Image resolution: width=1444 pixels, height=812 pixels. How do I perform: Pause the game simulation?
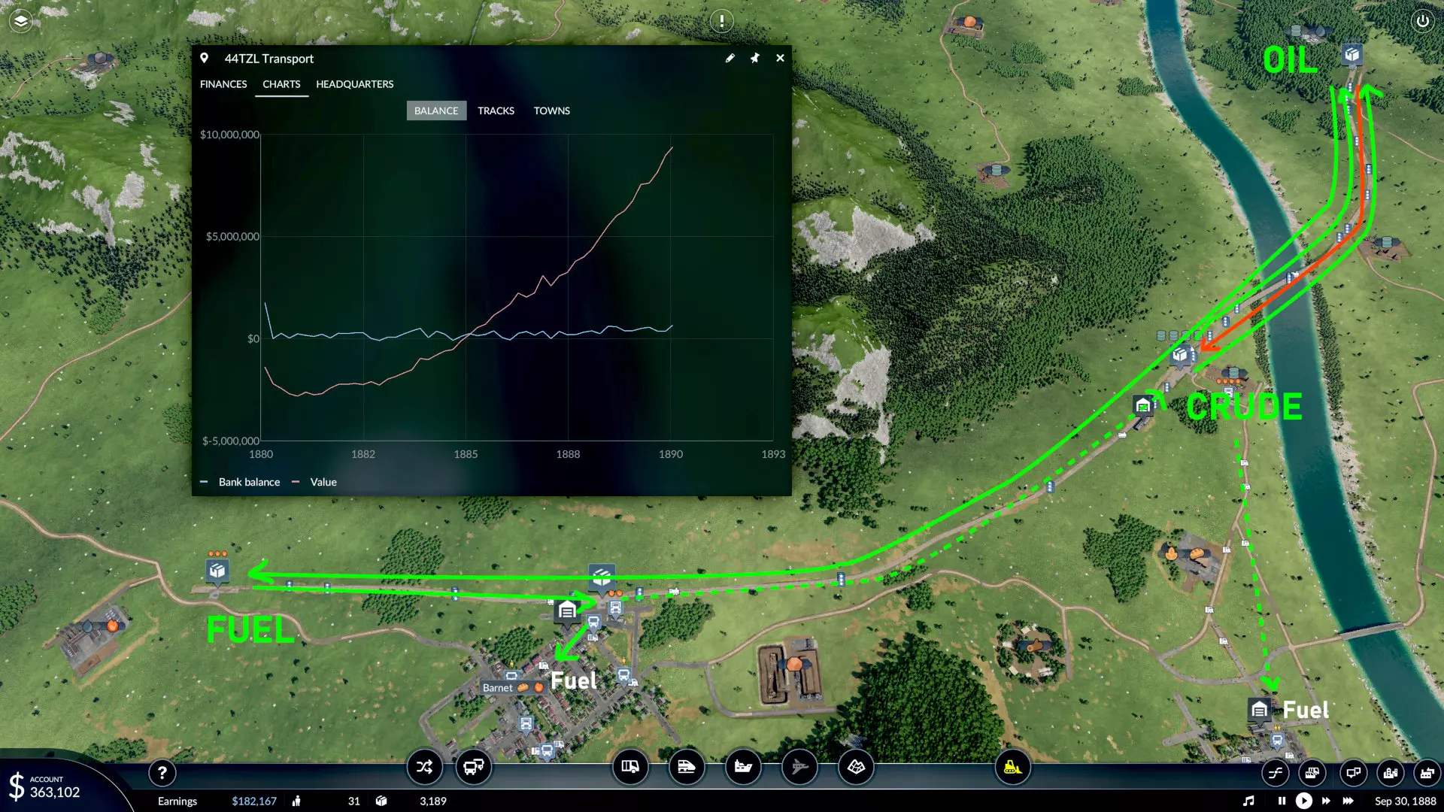coord(1282,801)
